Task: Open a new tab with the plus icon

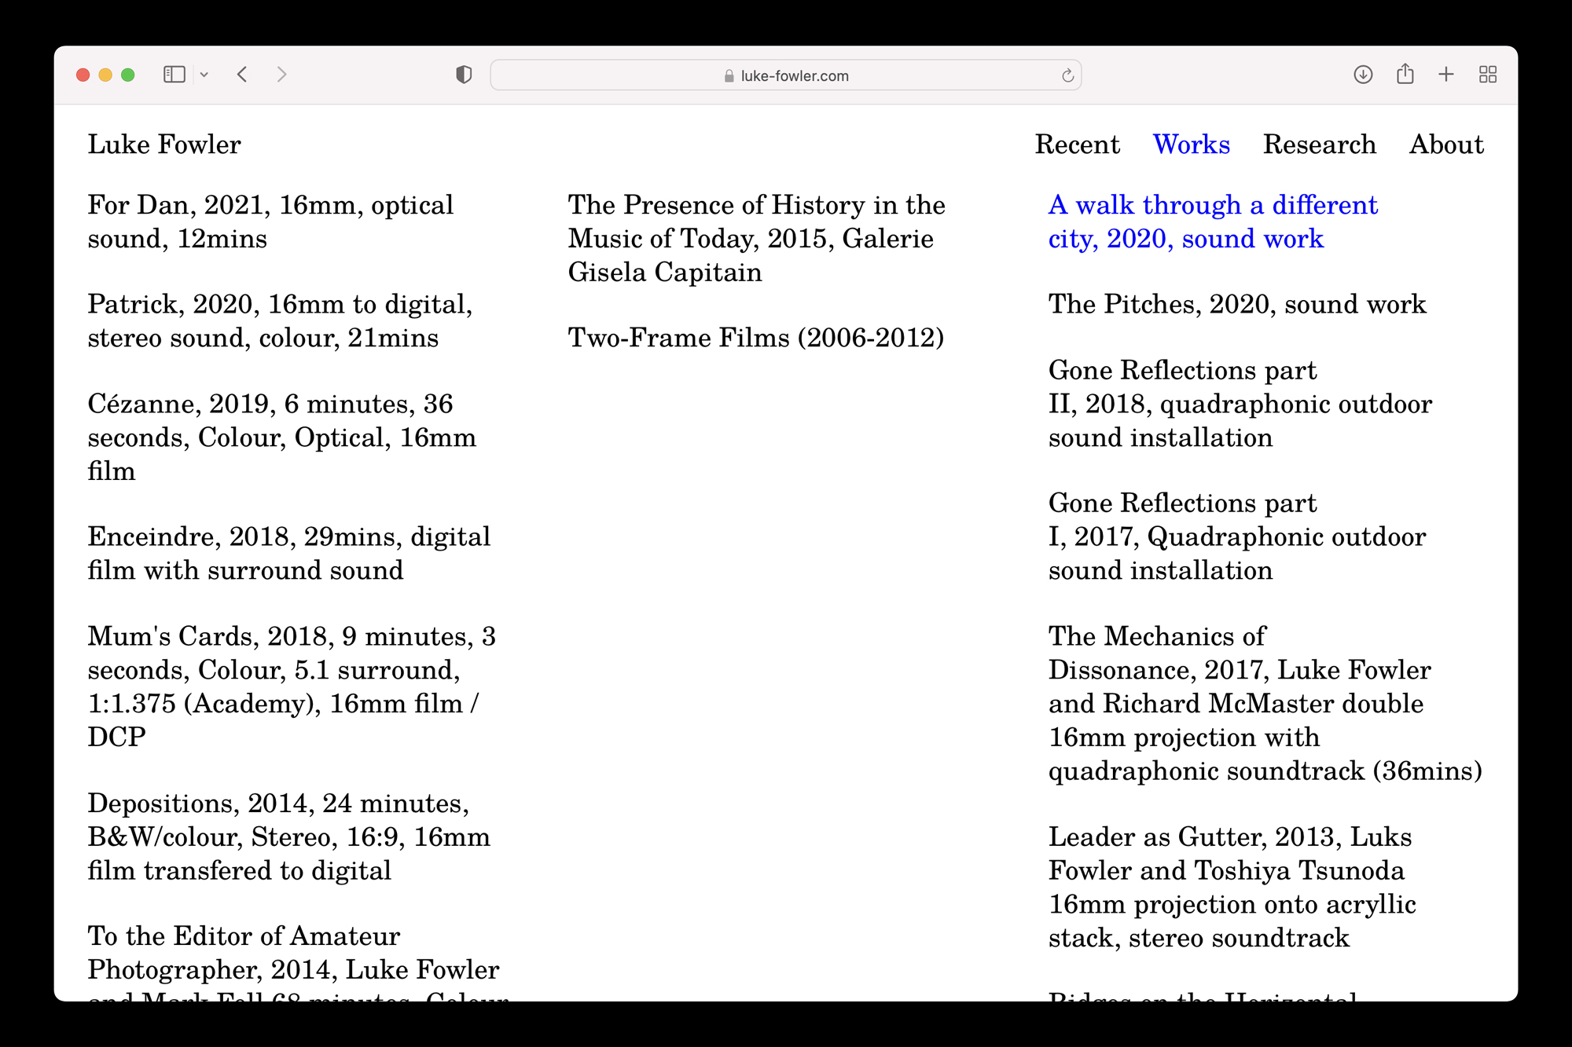Action: click(x=1446, y=75)
